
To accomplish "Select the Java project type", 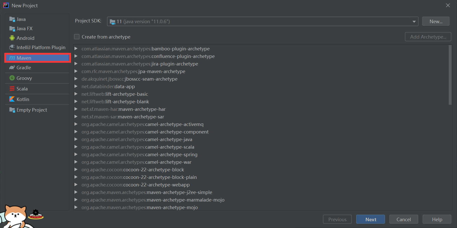I will [x=37, y=19].
